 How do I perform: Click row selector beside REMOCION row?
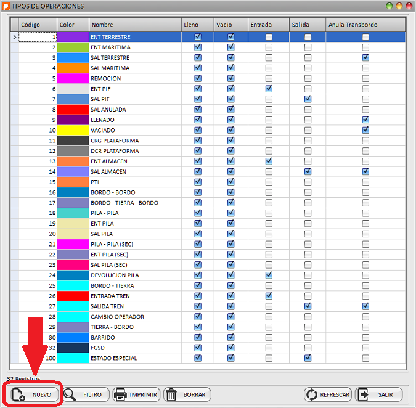click(x=15, y=78)
